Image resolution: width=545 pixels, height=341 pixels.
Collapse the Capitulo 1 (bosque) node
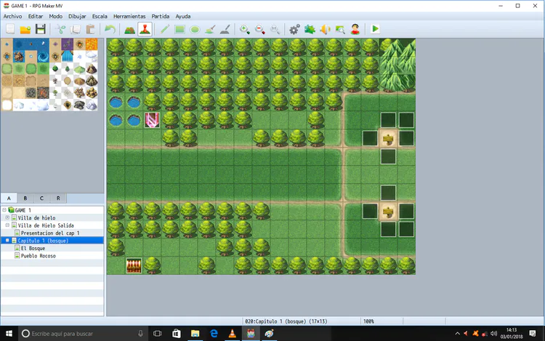tap(7, 241)
